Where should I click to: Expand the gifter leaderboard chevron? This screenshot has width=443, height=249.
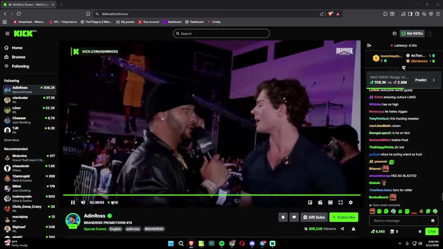pyautogui.click(x=404, y=68)
